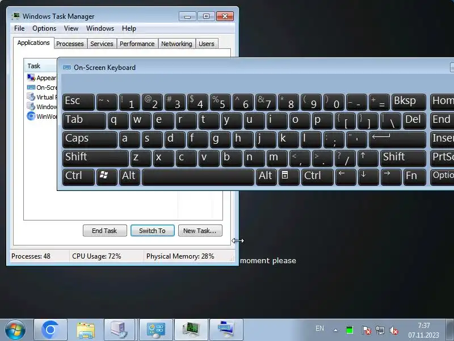Toggle the right Alt key on keyboard
Image resolution: width=454 pixels, height=341 pixels.
coord(266,177)
